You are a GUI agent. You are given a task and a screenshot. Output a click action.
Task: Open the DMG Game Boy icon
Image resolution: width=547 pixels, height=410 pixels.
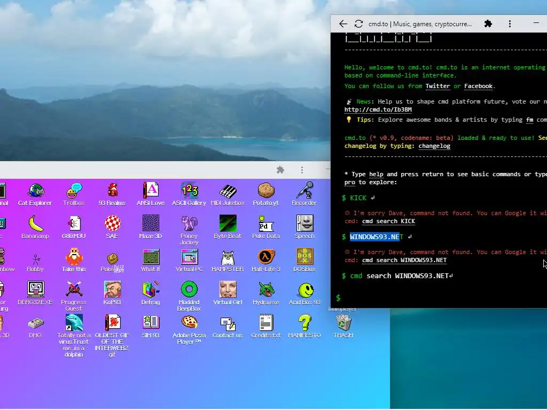pyautogui.click(x=35, y=327)
